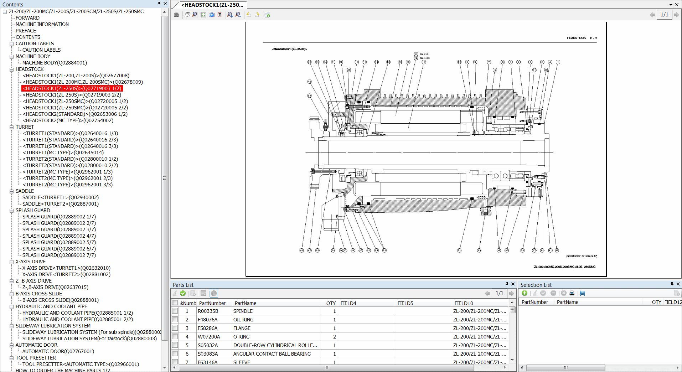Open the binoculars search tool
The height and width of the screenshot is (372, 682).
176,15
